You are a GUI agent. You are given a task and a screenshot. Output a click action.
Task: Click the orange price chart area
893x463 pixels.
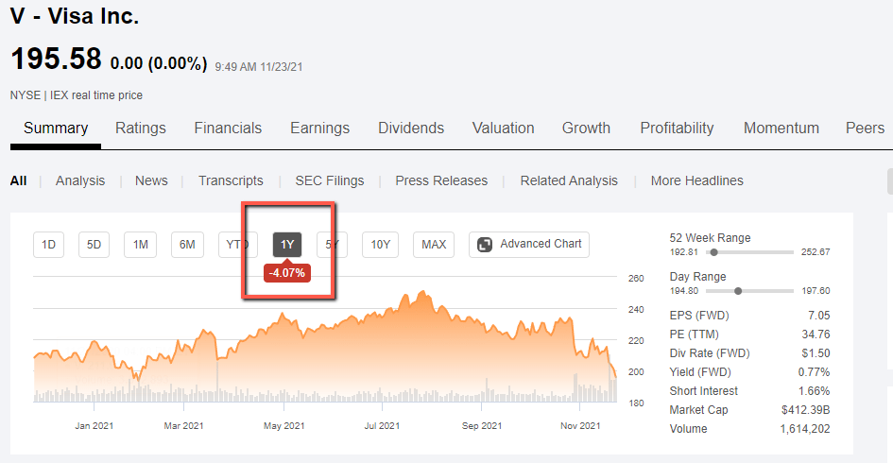325,348
